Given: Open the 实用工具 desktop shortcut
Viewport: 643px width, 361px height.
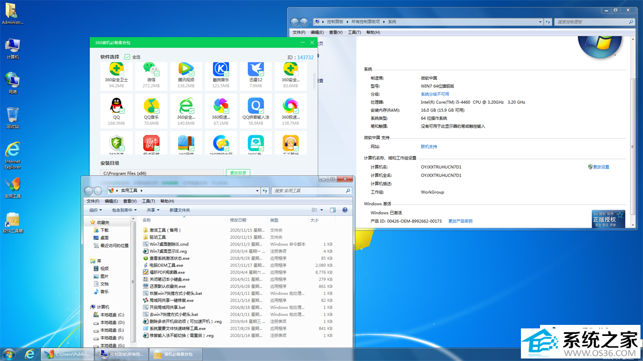Looking at the screenshot, I should [13, 188].
